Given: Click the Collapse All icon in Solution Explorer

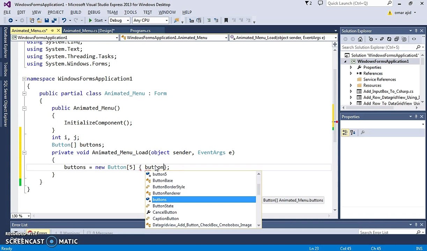Looking at the screenshot, I should pyautogui.click(x=397, y=39).
